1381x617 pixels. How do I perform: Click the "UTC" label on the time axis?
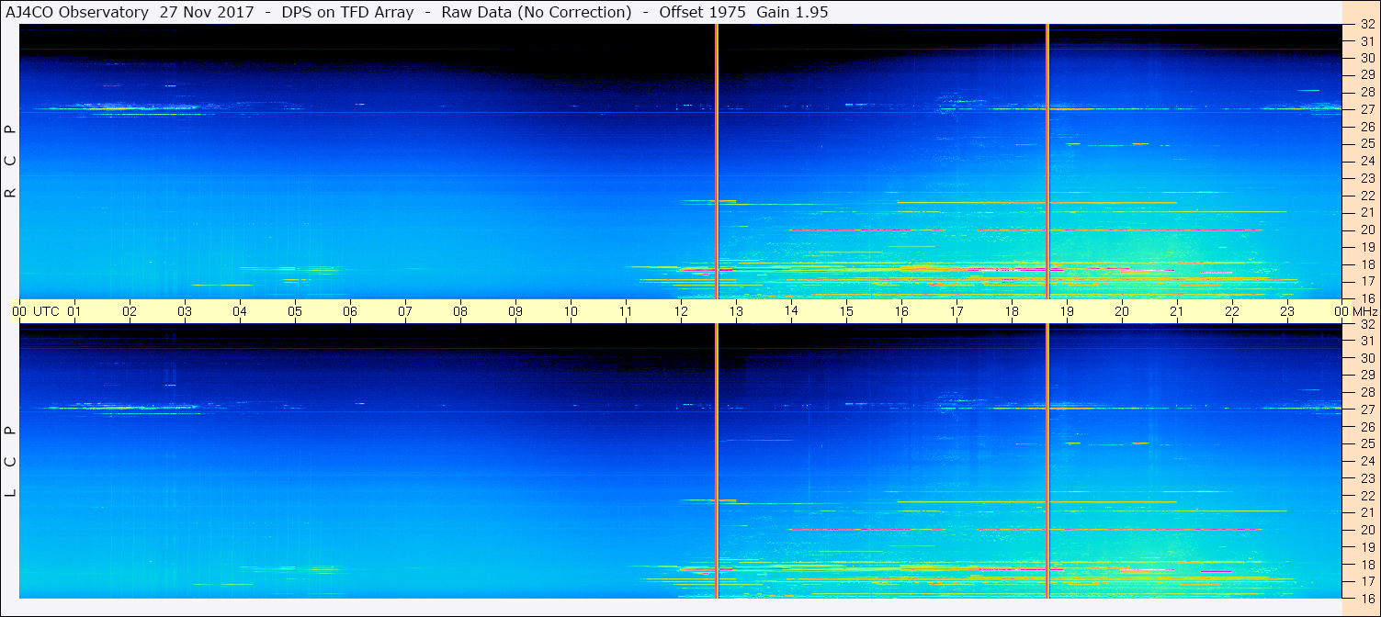[x=46, y=311]
